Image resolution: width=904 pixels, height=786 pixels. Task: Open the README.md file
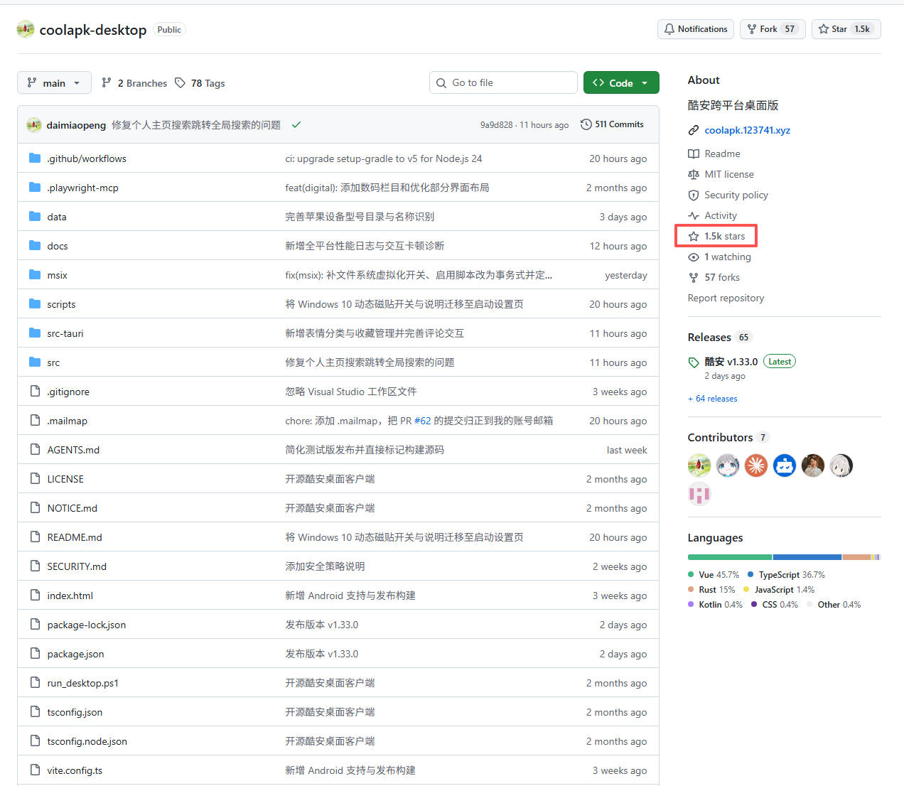pyautogui.click(x=75, y=537)
